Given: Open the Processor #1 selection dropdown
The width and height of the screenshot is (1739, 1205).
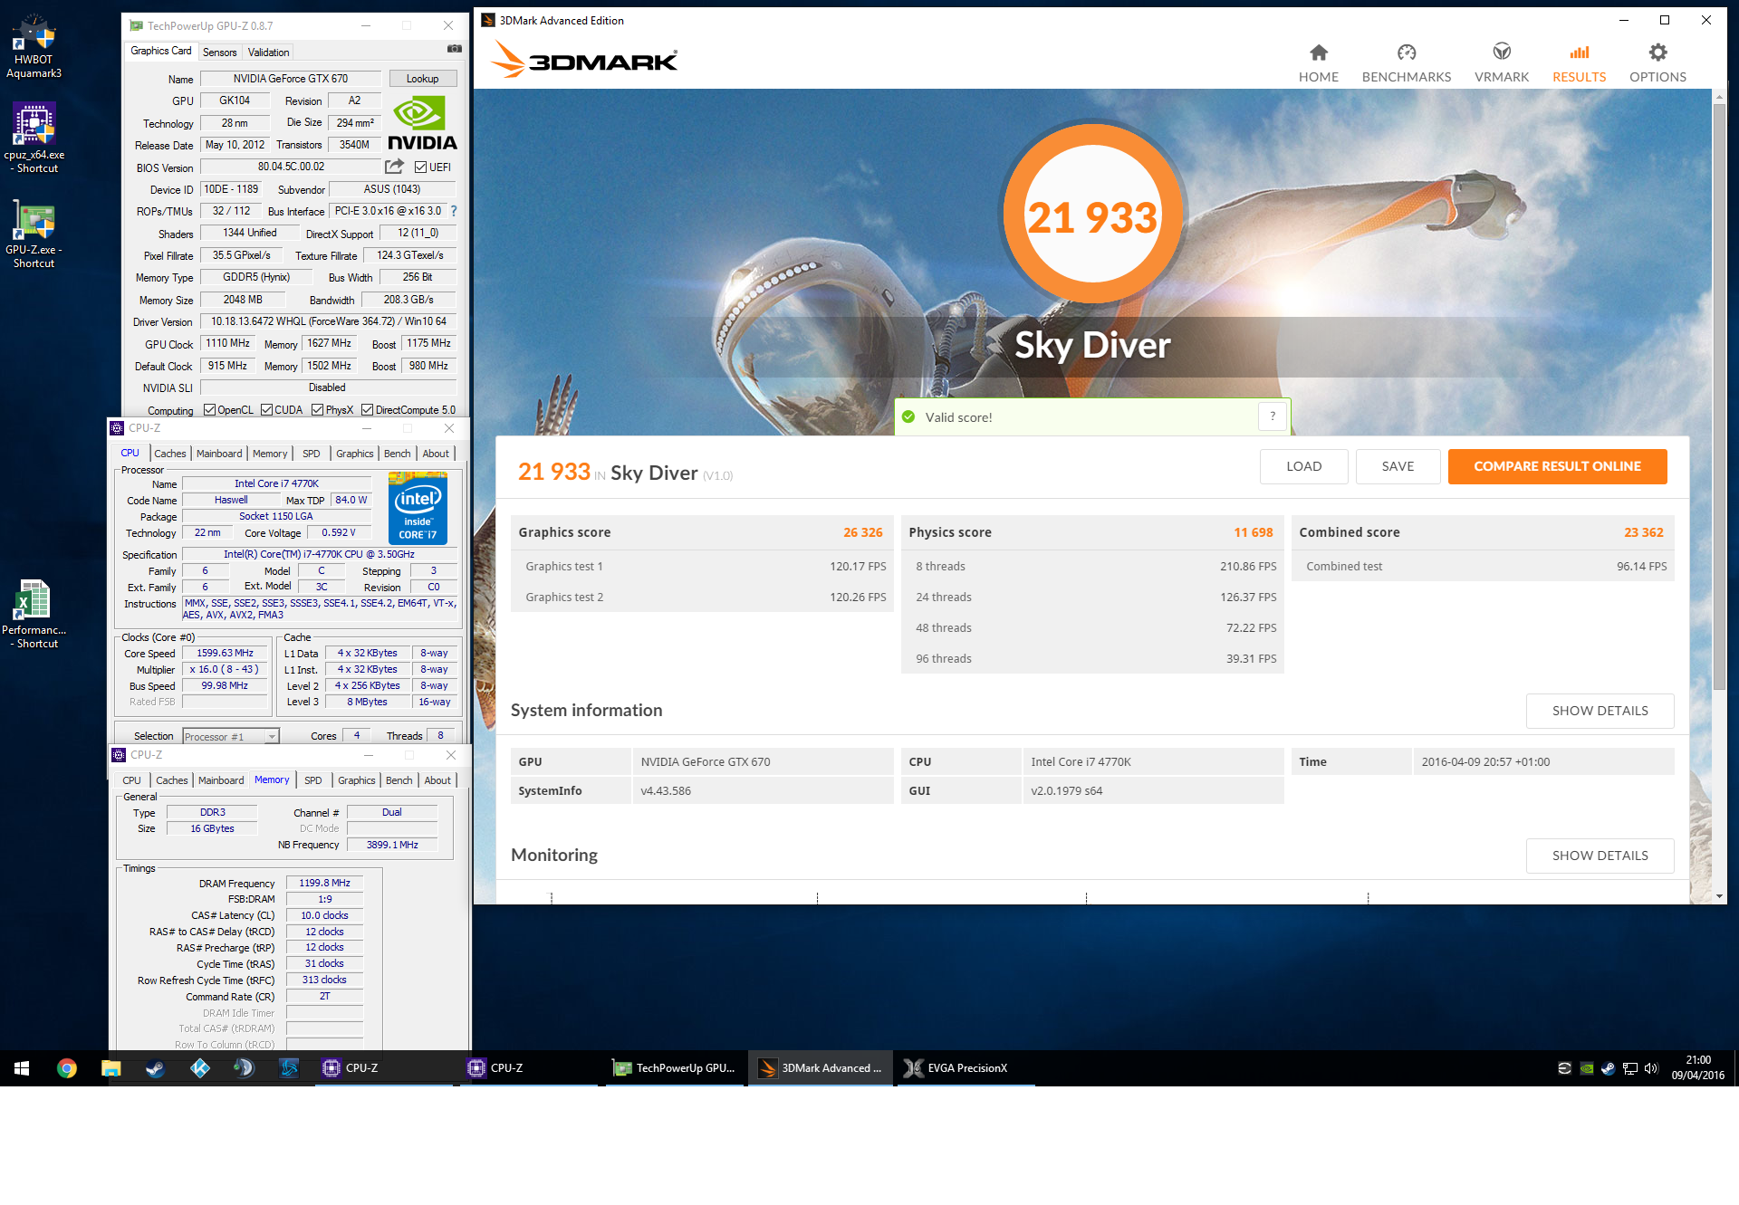Looking at the screenshot, I should [x=231, y=736].
